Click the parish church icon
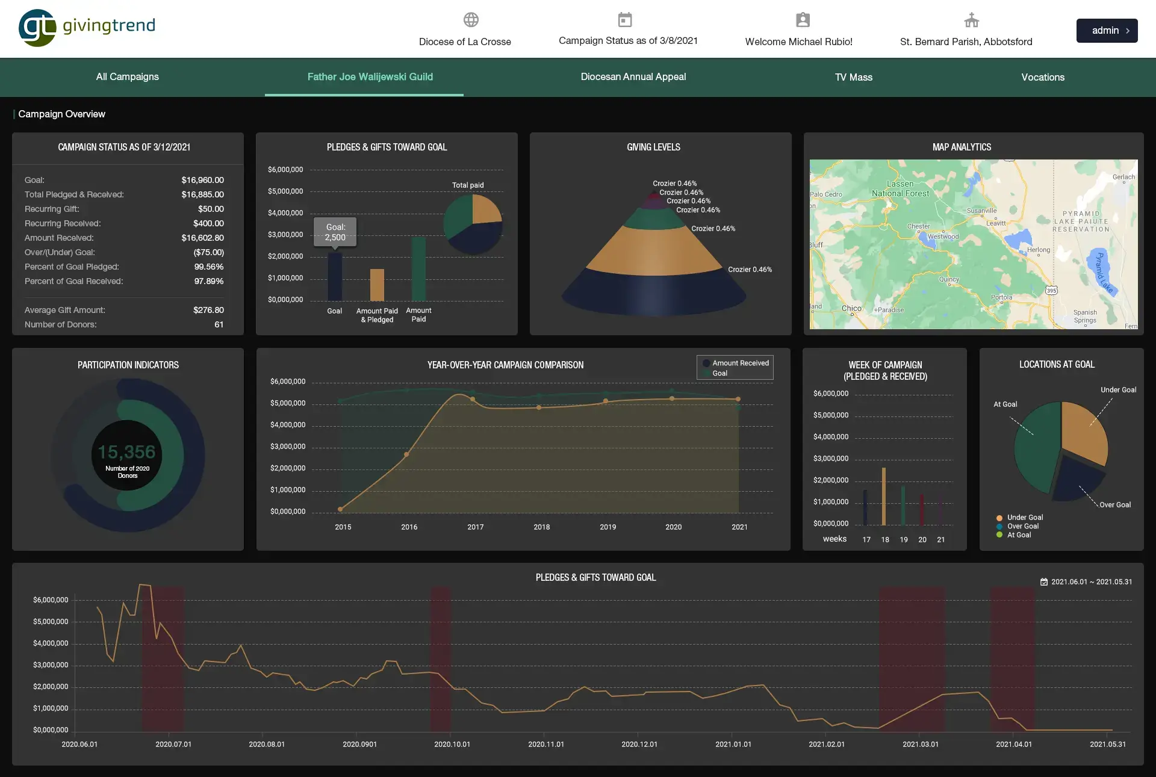 tap(971, 20)
